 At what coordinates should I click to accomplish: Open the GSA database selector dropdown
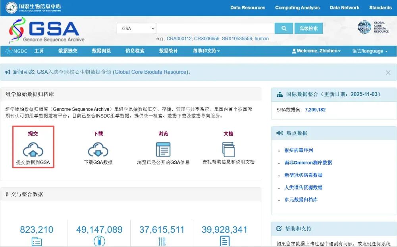click(137, 28)
